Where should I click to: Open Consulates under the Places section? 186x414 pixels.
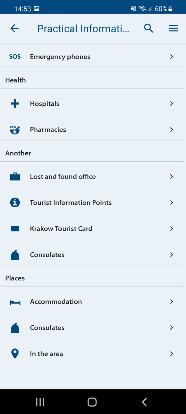pos(93,328)
